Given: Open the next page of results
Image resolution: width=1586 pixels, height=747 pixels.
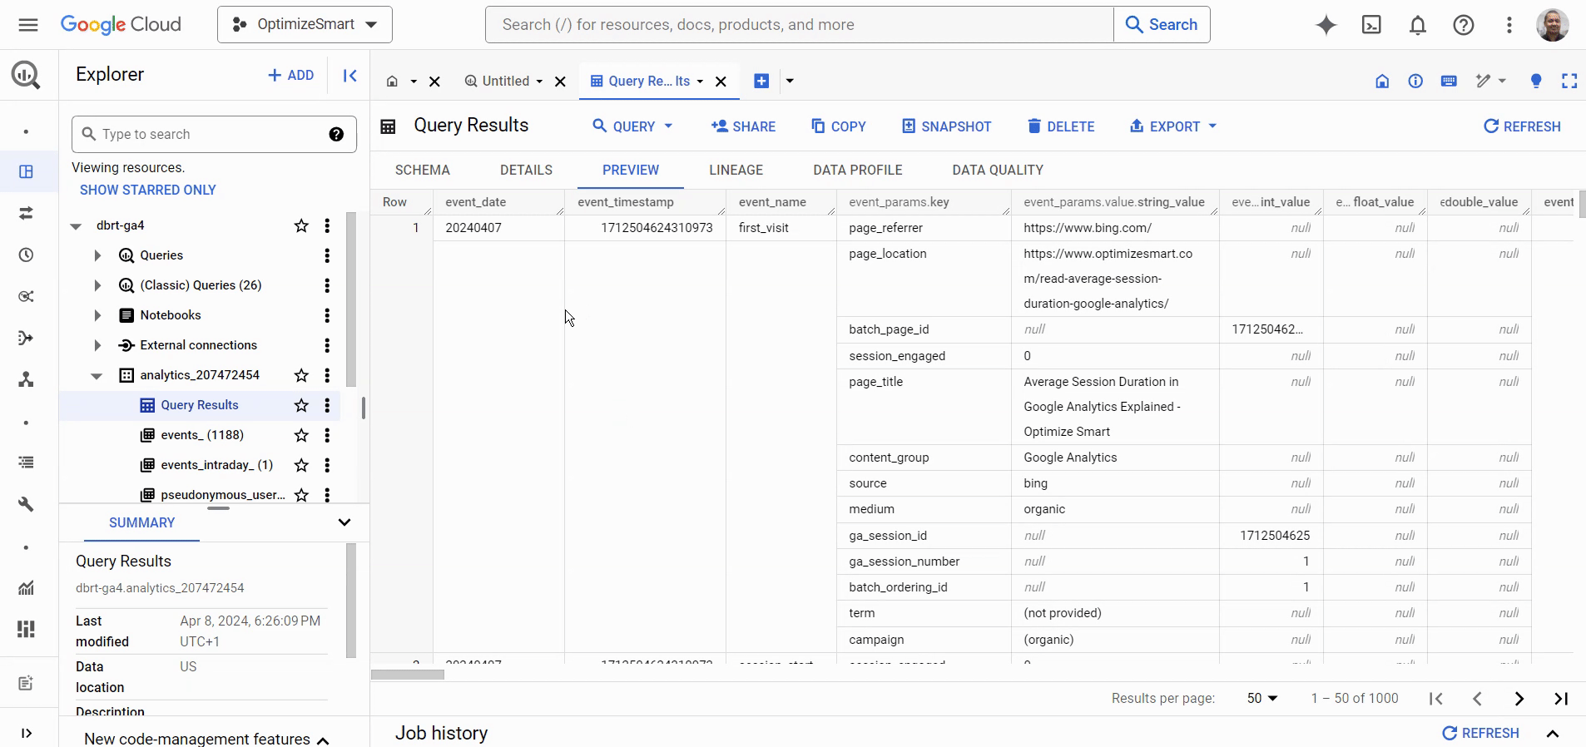Looking at the screenshot, I should pyautogui.click(x=1519, y=699).
